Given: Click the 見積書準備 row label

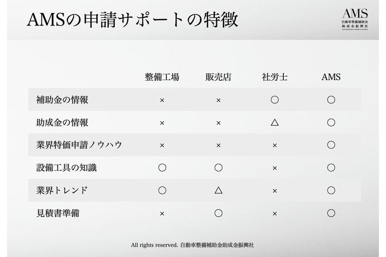Looking at the screenshot, I should click(x=58, y=213).
